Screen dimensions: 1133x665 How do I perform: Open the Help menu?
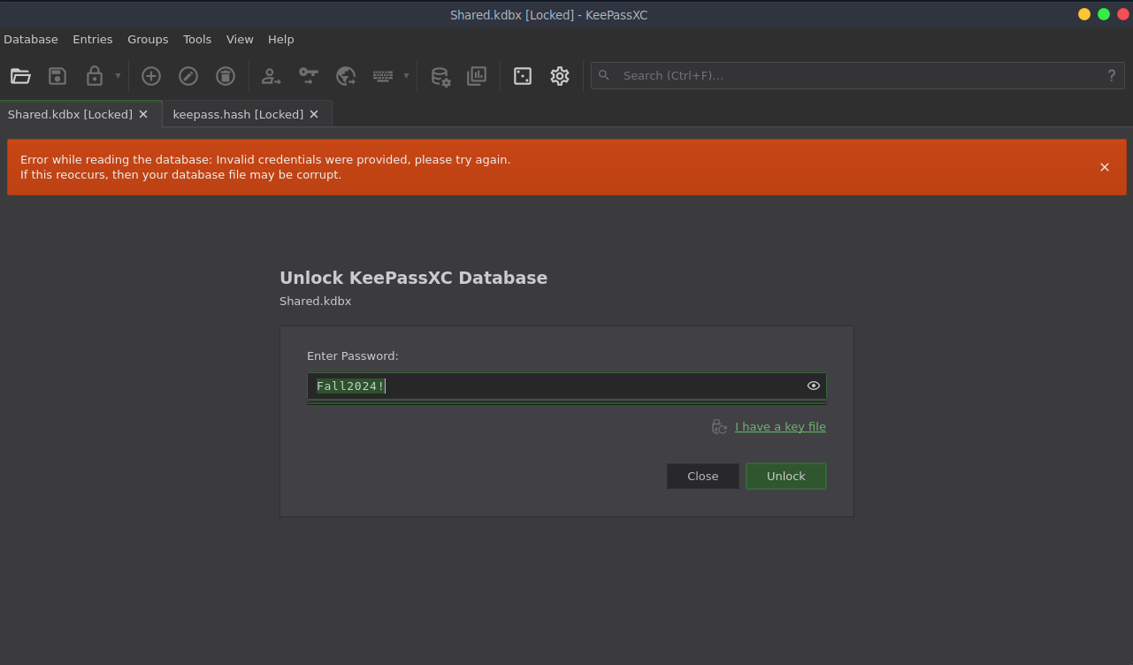[281, 40]
